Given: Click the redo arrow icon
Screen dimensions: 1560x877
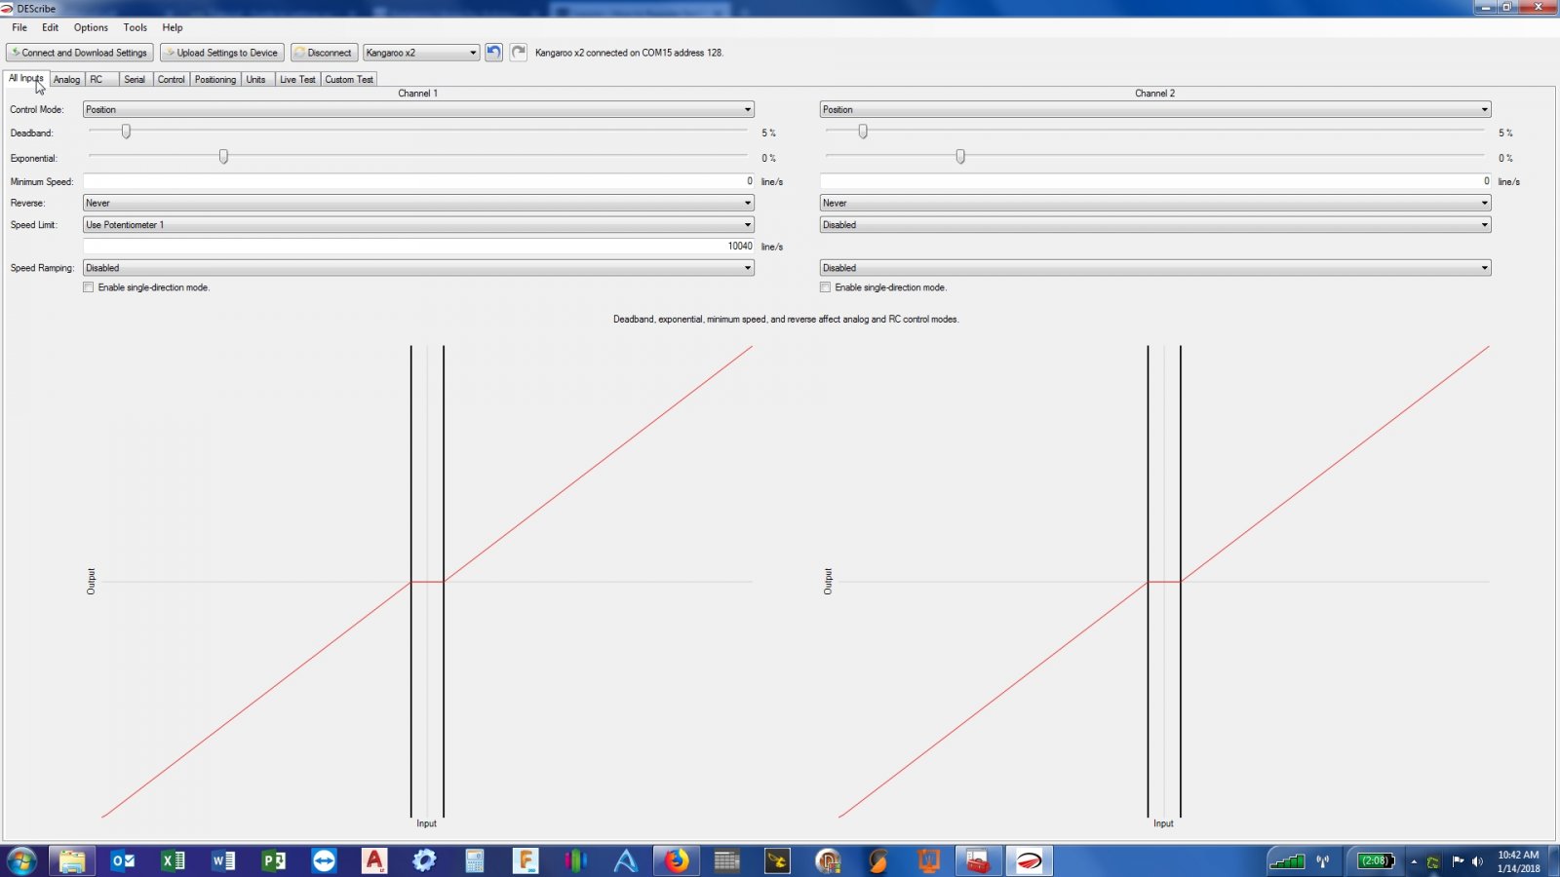Looking at the screenshot, I should coord(519,53).
